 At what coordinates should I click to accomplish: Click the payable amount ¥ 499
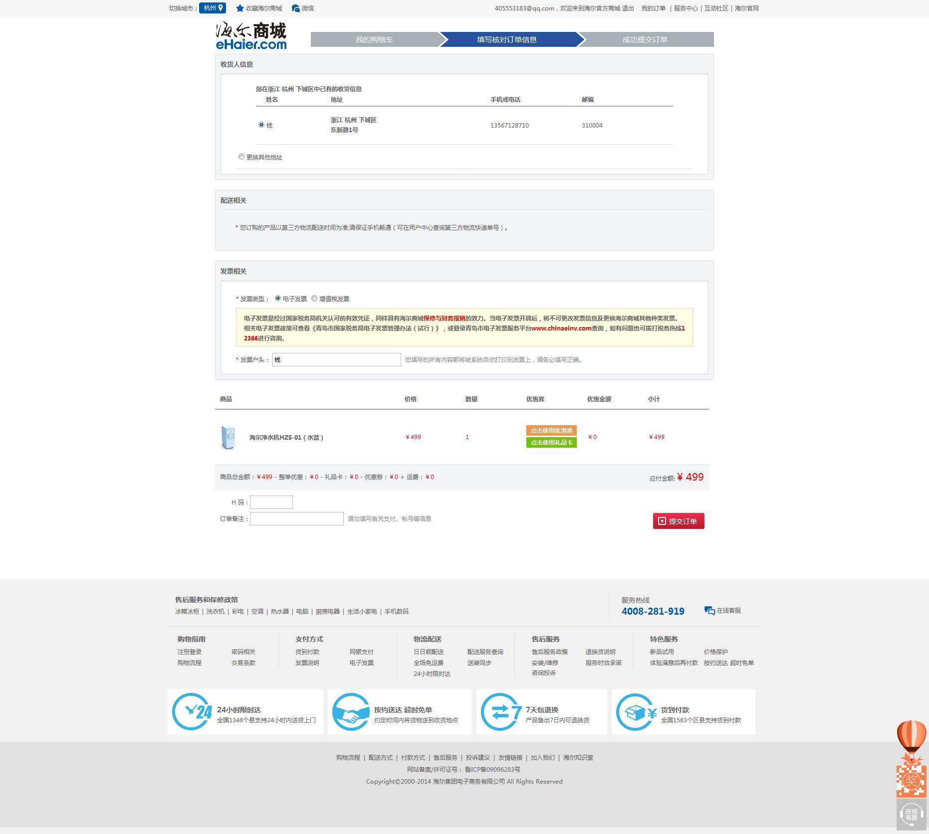pos(691,477)
